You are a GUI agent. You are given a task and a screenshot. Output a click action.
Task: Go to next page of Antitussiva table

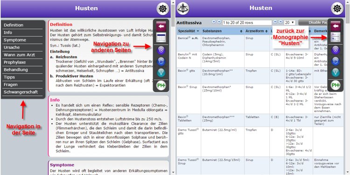pos(275,22)
